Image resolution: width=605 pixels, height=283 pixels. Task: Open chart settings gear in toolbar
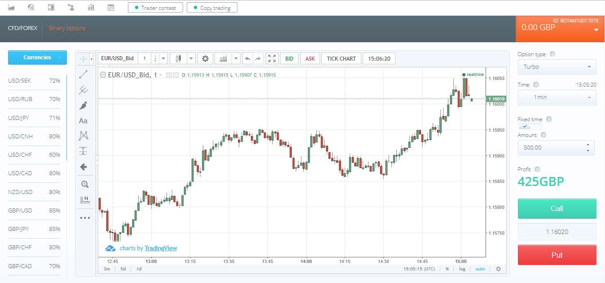tap(206, 58)
